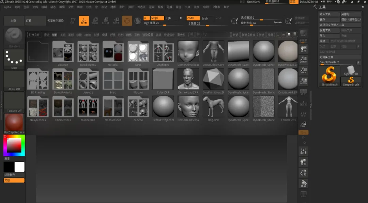Screen dimensions: 368x203
Task: Set view to actual size with 100% icon
Action: [303, 71]
